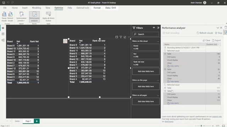Close the Performance analyzer pane
Screen dimensions: 227x127
[221, 28]
